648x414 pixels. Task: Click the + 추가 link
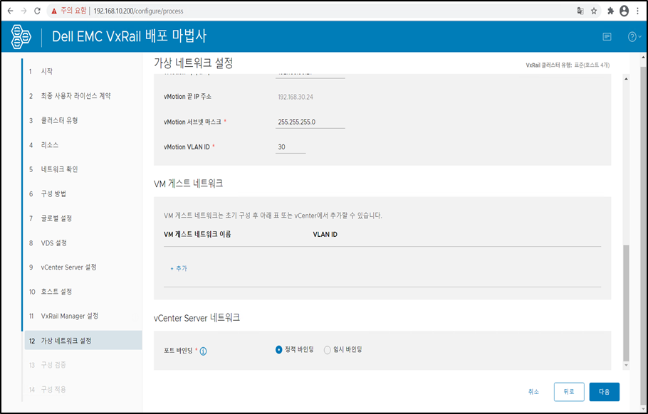179,268
